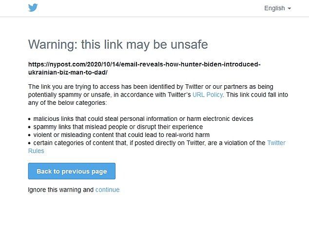The height and width of the screenshot is (232, 309).
Task: Ignore the warning via the continue link
Action: tap(107, 190)
